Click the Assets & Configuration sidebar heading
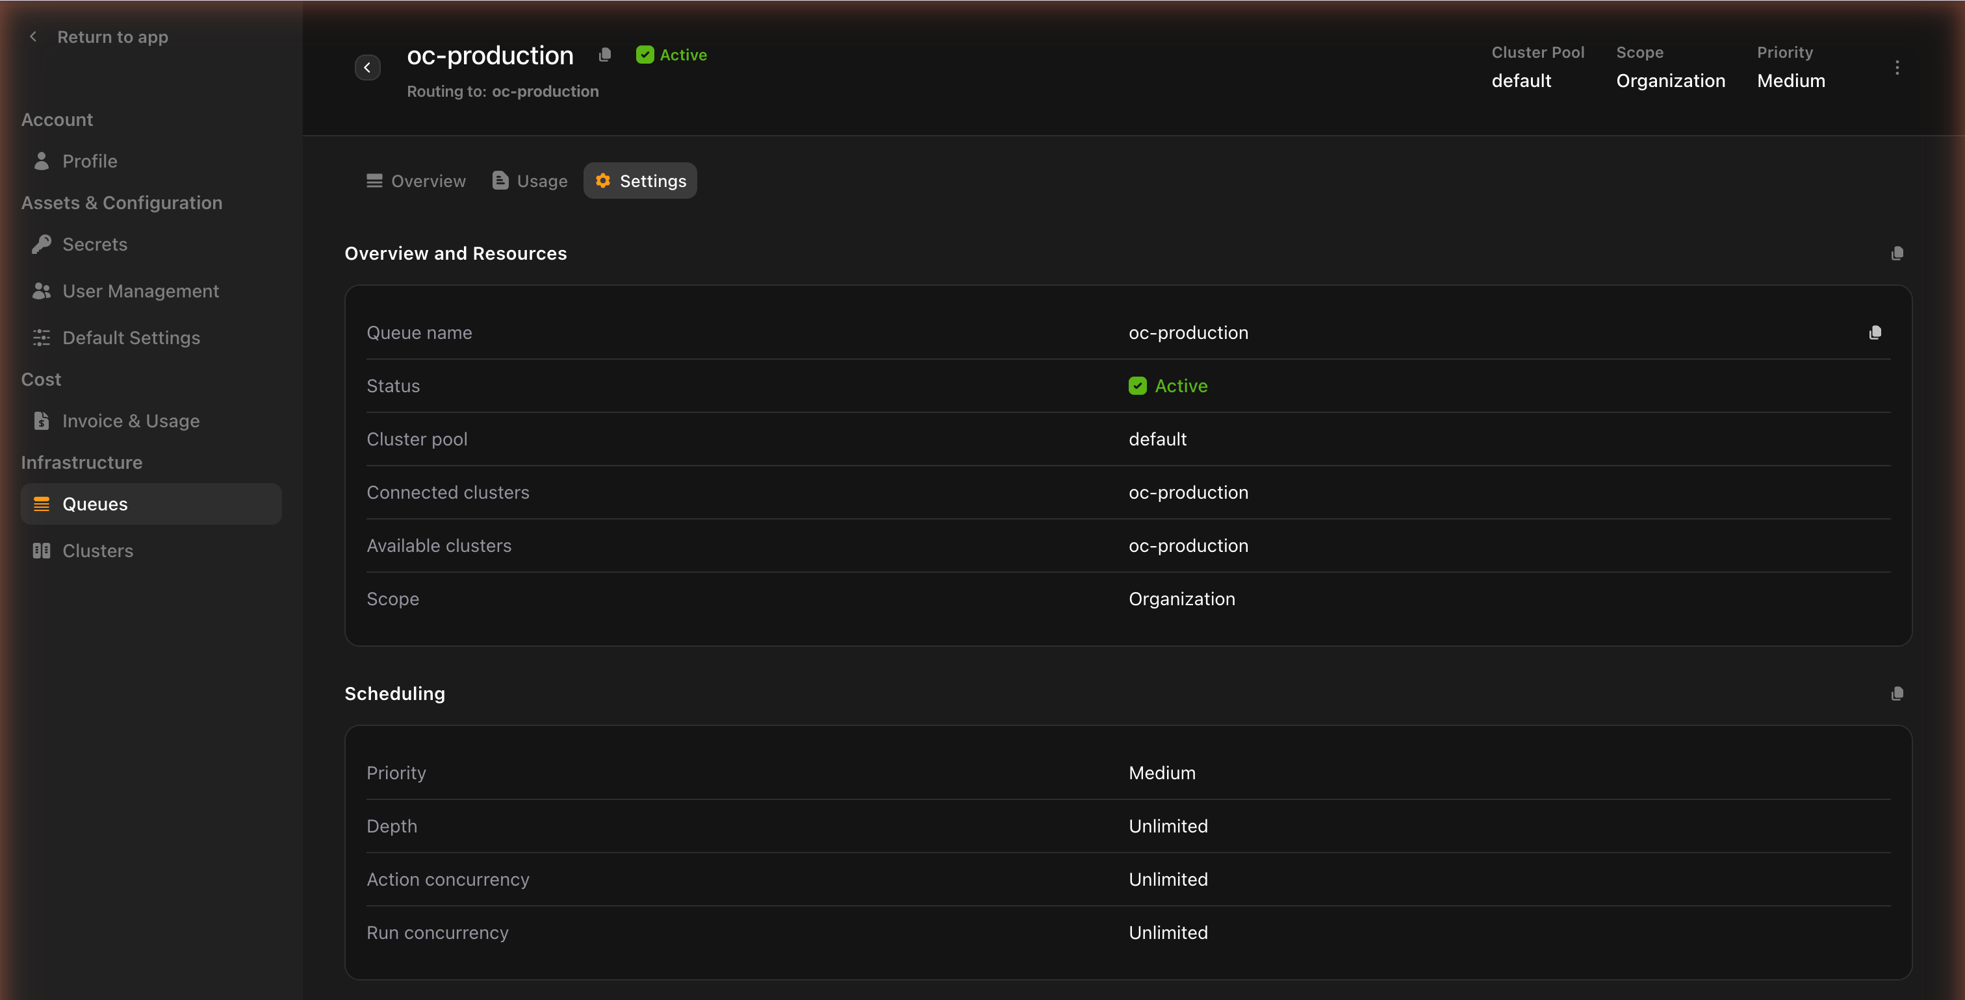This screenshot has width=1965, height=1000. pos(122,203)
